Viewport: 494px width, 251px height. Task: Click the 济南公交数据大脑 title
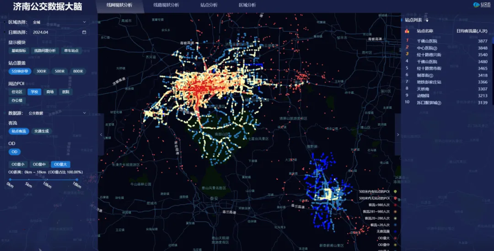pyautogui.click(x=48, y=6)
